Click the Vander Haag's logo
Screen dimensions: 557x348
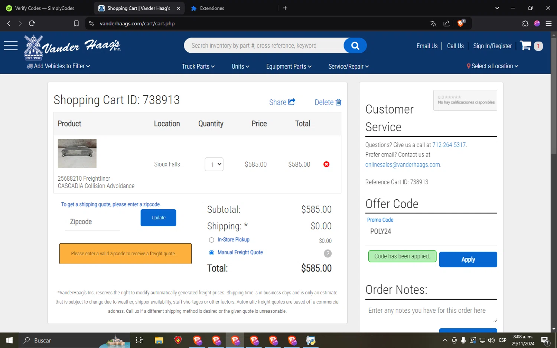point(72,47)
